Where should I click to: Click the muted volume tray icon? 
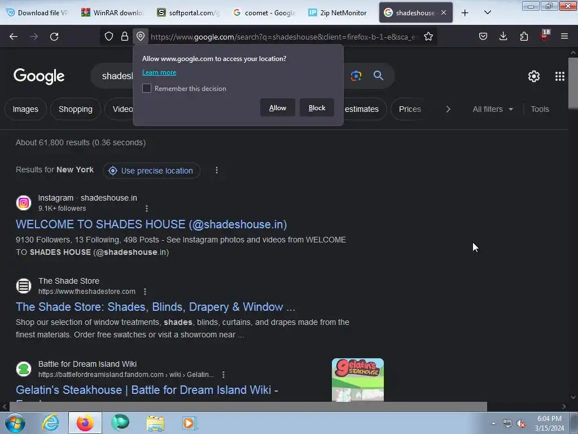coord(520,423)
